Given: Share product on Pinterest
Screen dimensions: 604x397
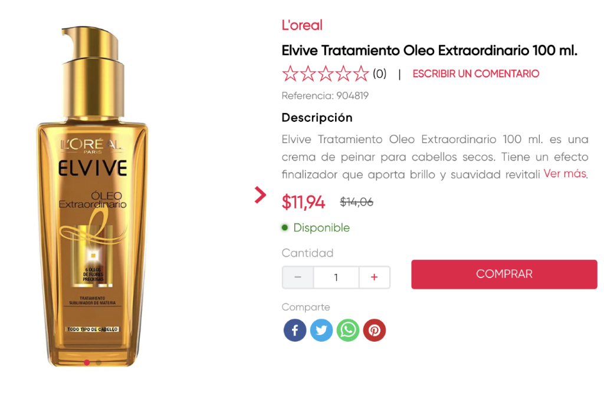Looking at the screenshot, I should (x=375, y=330).
